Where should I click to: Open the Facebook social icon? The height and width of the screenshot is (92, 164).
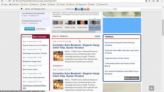point(76,9)
